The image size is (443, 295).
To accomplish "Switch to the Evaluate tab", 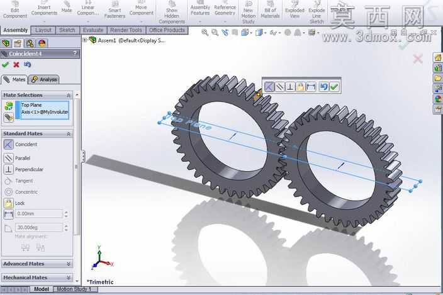I will [x=93, y=30].
